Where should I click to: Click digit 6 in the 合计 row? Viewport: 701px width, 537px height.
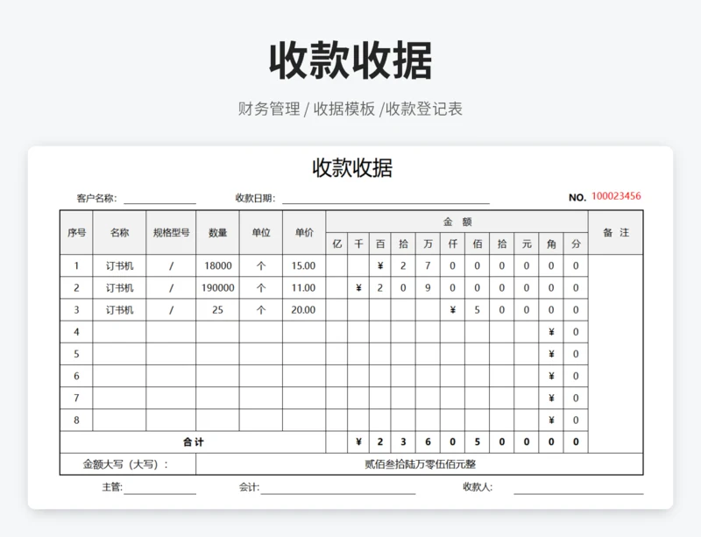coord(428,442)
